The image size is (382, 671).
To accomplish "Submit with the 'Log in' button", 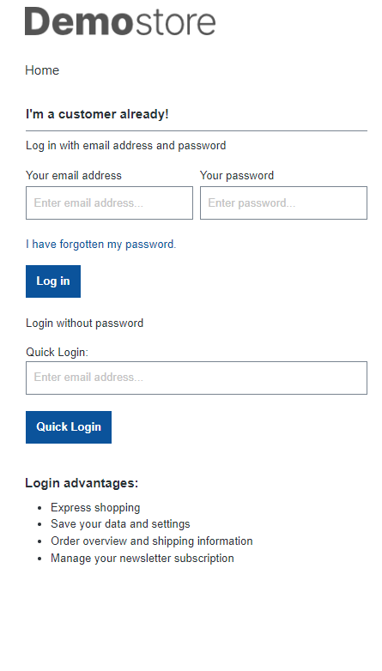I will pos(53,281).
